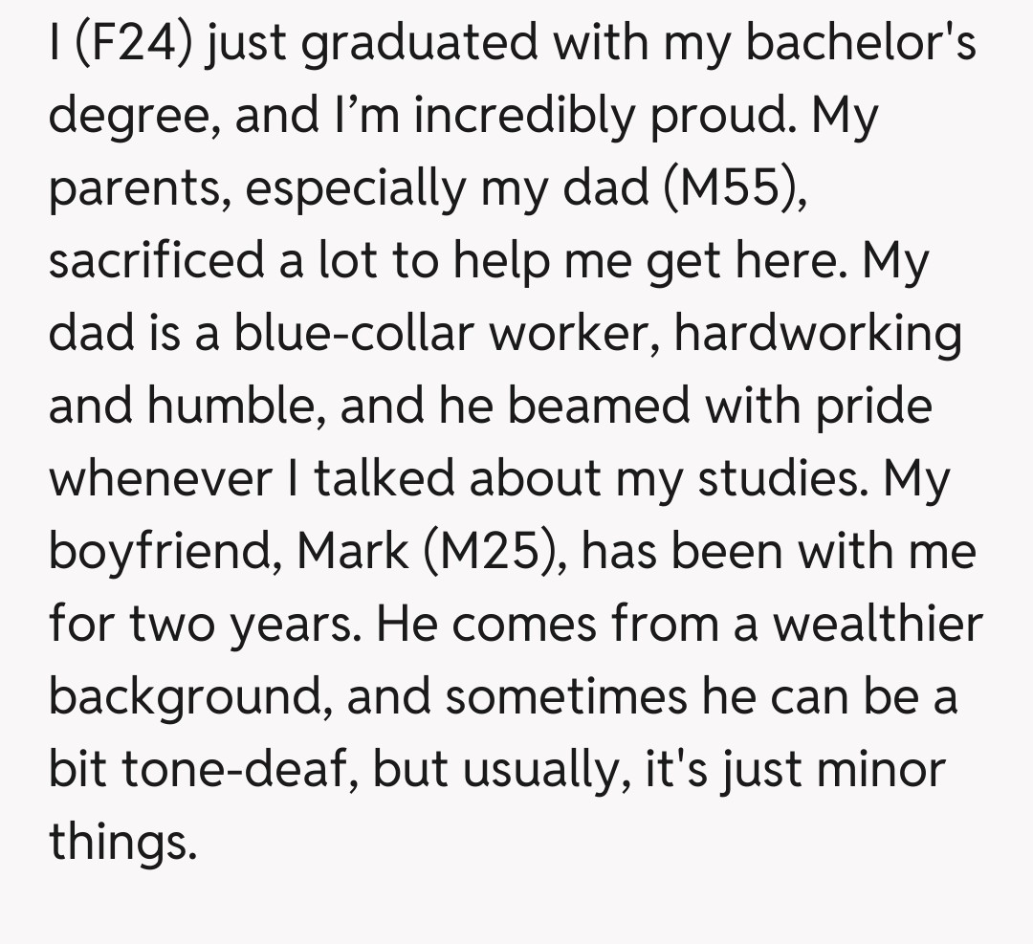The height and width of the screenshot is (944, 1033).
Task: Select the word "wealthier" in the paragraph
Action: coord(877,622)
